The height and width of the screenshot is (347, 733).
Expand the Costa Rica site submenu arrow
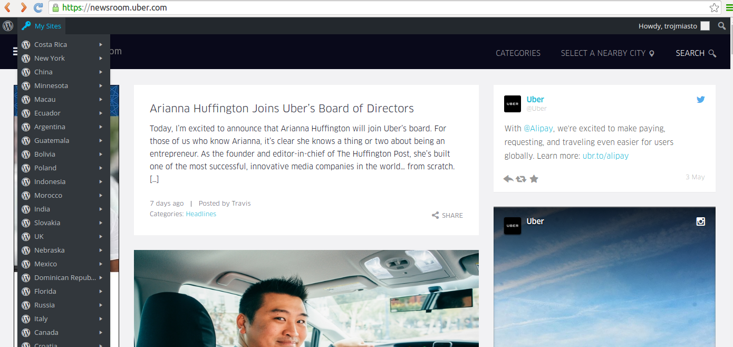101,44
